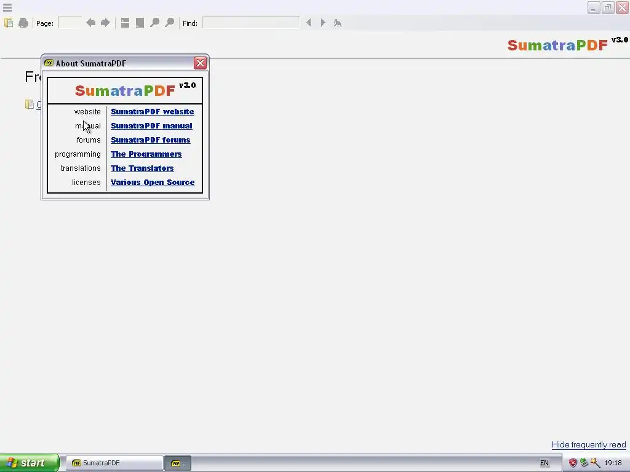Image resolution: width=630 pixels, height=472 pixels.
Task: Click into the Find text box
Action: coord(251,23)
